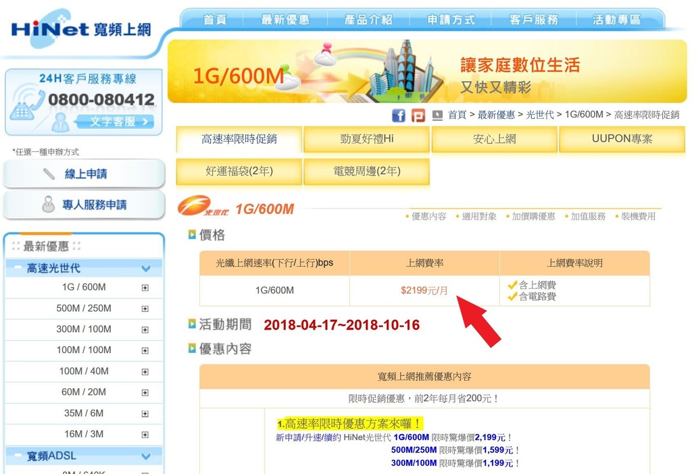Viewport: 692px width, 474px height.
Task: Click the print icon beside breadcrumb
Action: [x=437, y=115]
